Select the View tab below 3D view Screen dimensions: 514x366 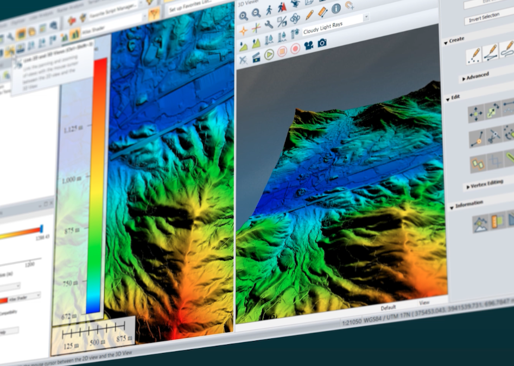coord(424,303)
